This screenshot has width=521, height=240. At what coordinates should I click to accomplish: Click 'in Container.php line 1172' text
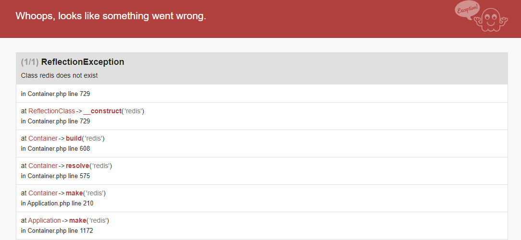tap(57, 230)
